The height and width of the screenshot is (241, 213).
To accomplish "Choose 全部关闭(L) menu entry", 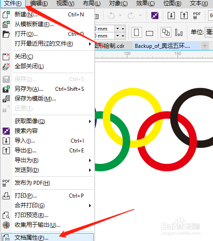I will [x=48, y=66].
